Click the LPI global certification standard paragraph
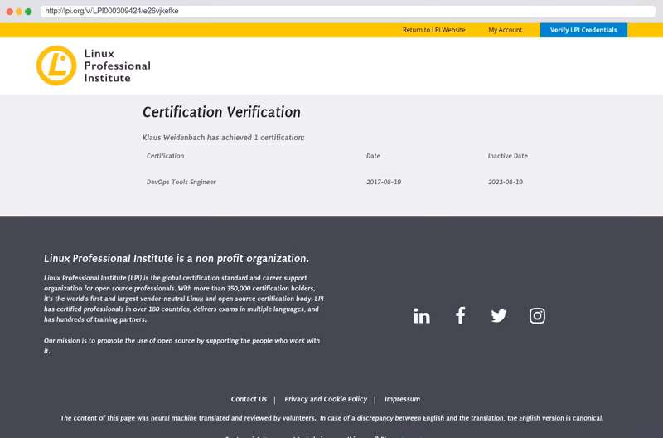 coord(183,299)
